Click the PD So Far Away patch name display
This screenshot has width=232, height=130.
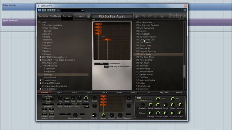point(112,16)
